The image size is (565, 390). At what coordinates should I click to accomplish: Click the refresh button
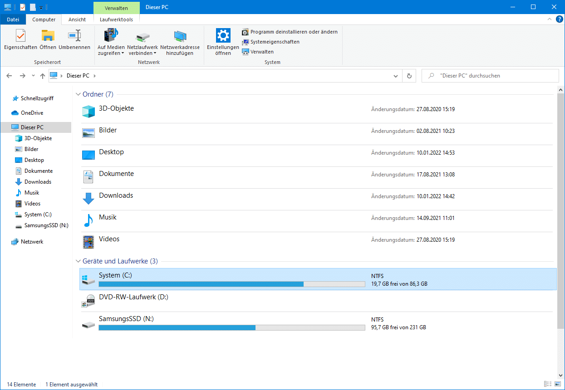pos(409,76)
